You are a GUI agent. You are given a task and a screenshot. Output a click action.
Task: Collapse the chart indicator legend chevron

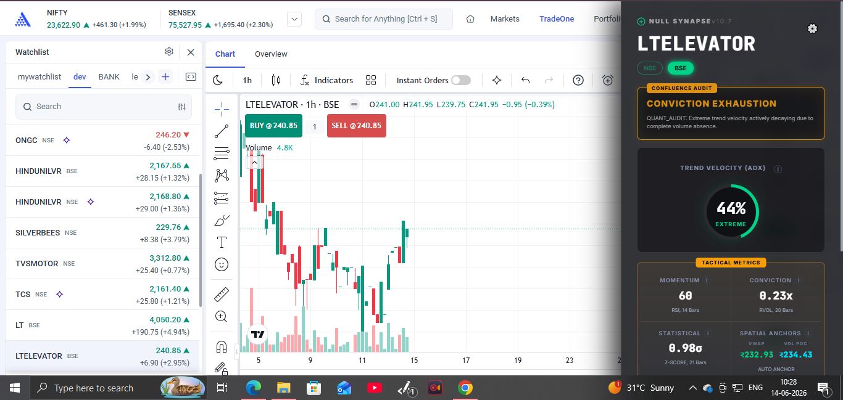coord(254,163)
